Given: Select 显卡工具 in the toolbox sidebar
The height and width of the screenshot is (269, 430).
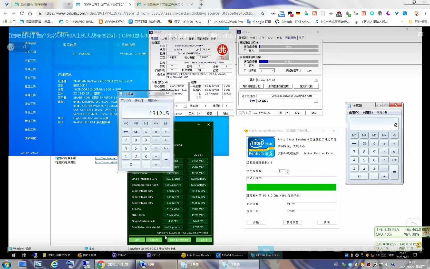Looking at the screenshot, I should click(x=30, y=78).
